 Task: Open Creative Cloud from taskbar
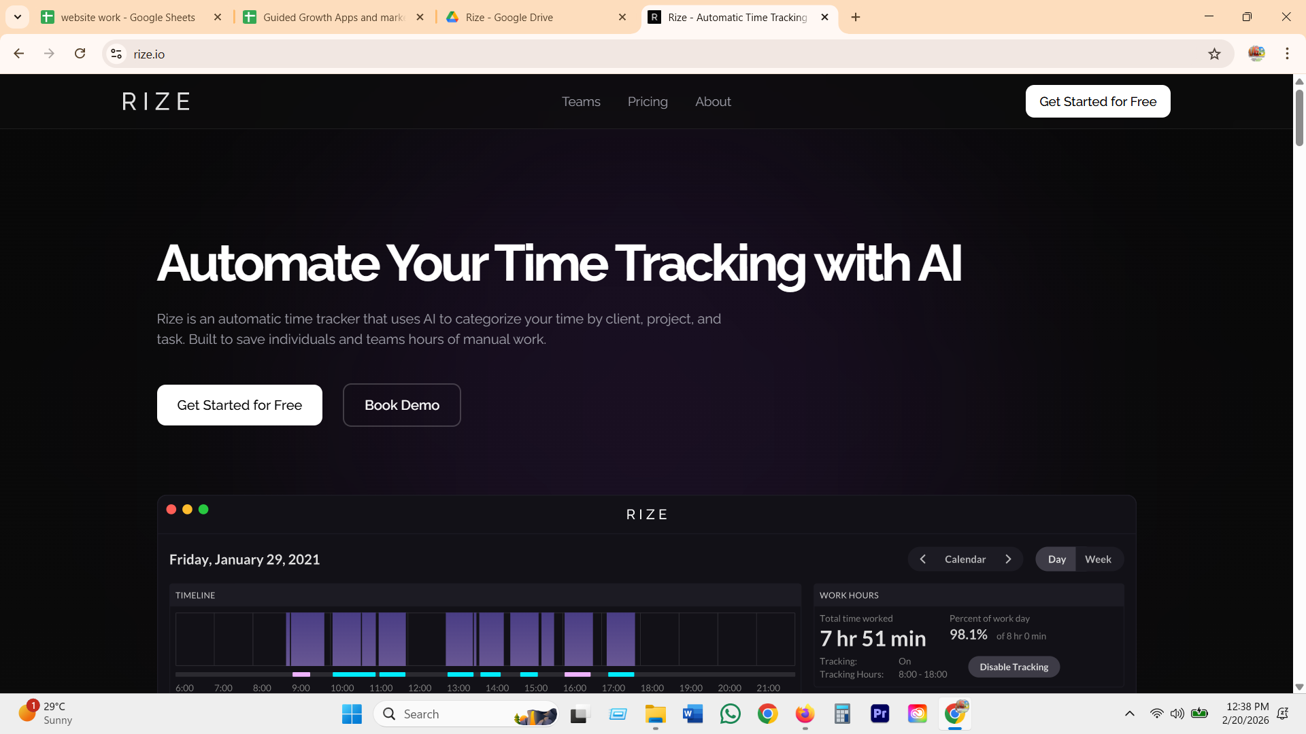(x=917, y=714)
